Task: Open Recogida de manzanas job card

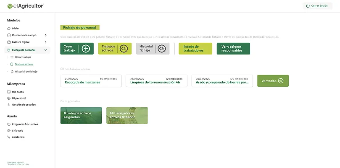Action: click(x=91, y=81)
